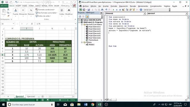The width and height of the screenshot is (190, 107).
Task: Click Normal view icon in Excel status bar
Action: [37, 100]
